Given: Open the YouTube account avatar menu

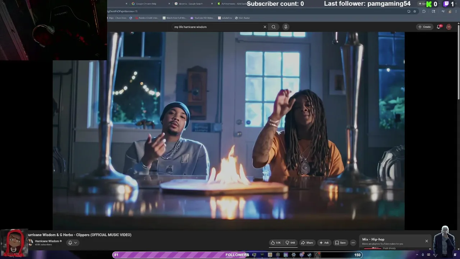Looking at the screenshot, I should pyautogui.click(x=449, y=27).
